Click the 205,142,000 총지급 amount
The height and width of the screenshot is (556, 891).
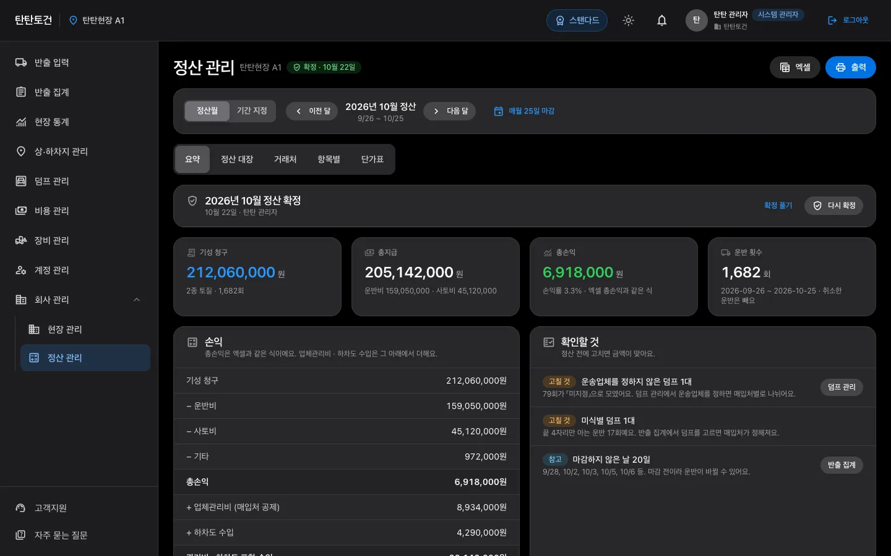click(409, 272)
